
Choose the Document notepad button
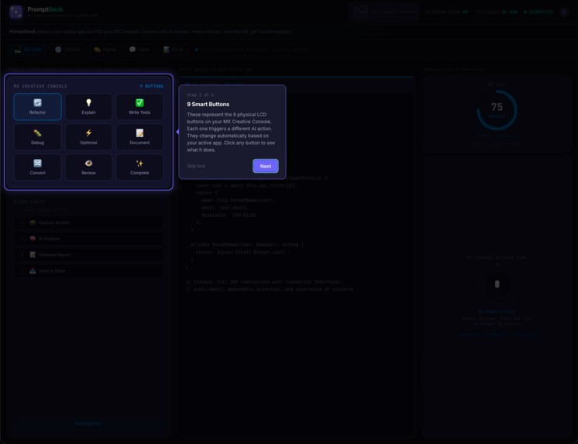(x=139, y=137)
